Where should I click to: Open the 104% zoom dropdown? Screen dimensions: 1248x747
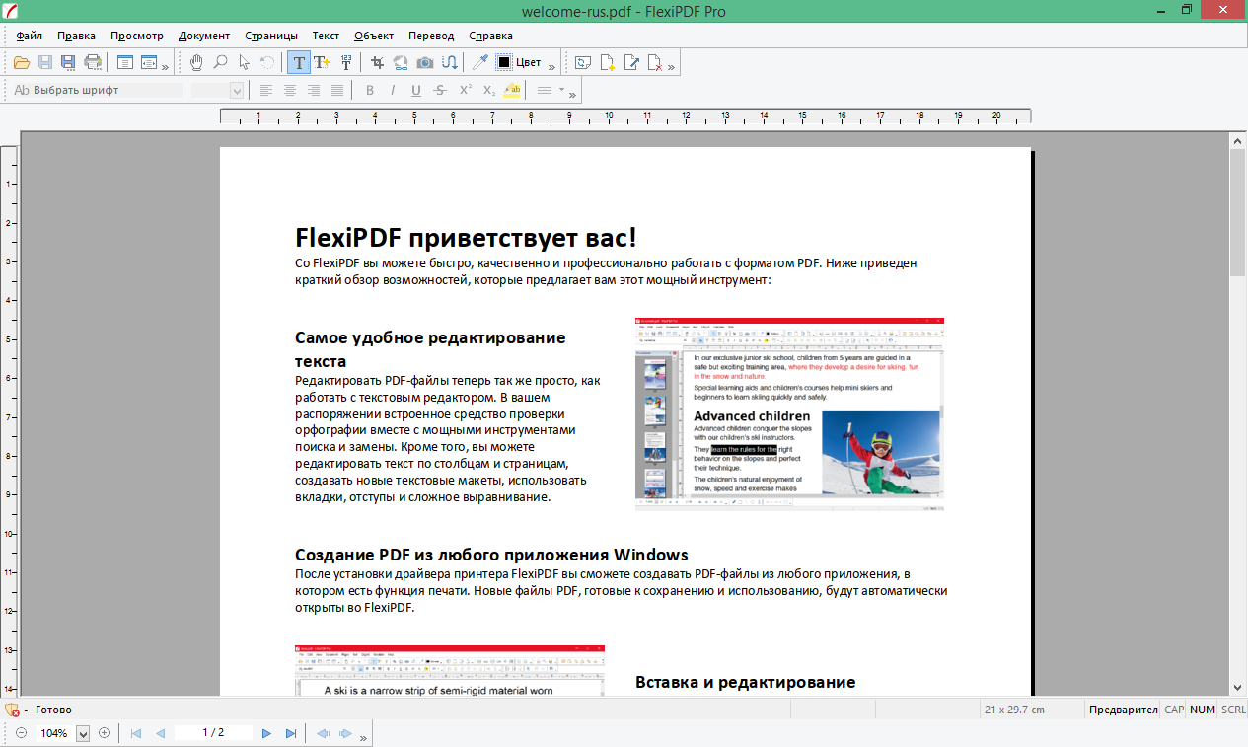pos(83,733)
